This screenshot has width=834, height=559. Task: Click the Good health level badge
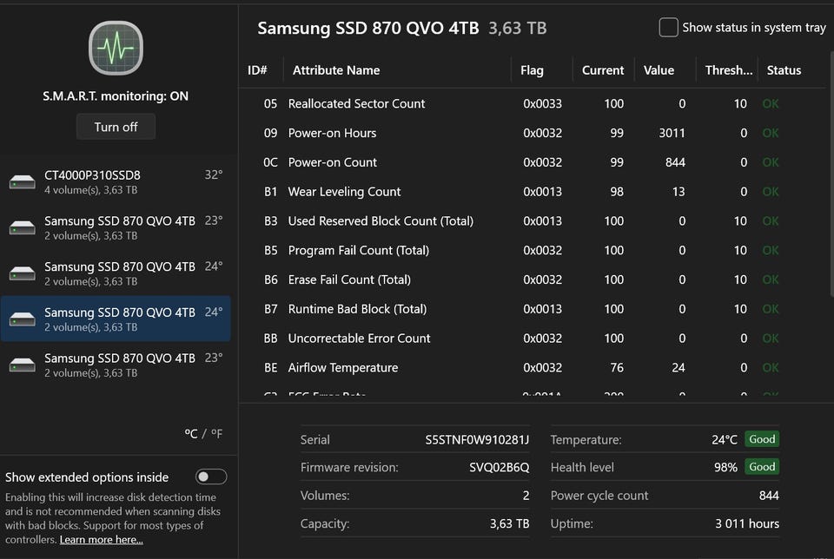coord(762,467)
